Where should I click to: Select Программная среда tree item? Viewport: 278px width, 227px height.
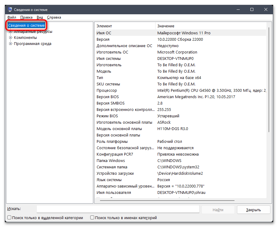click(33, 44)
